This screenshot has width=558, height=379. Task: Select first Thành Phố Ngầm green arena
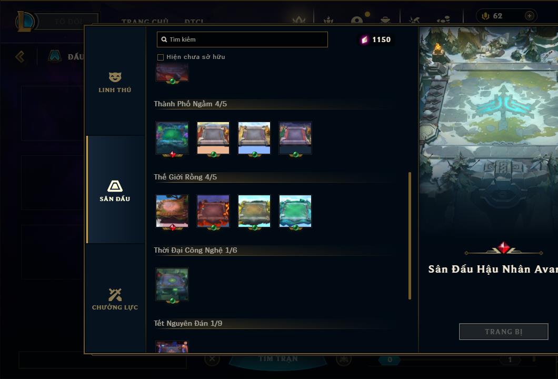click(x=172, y=138)
